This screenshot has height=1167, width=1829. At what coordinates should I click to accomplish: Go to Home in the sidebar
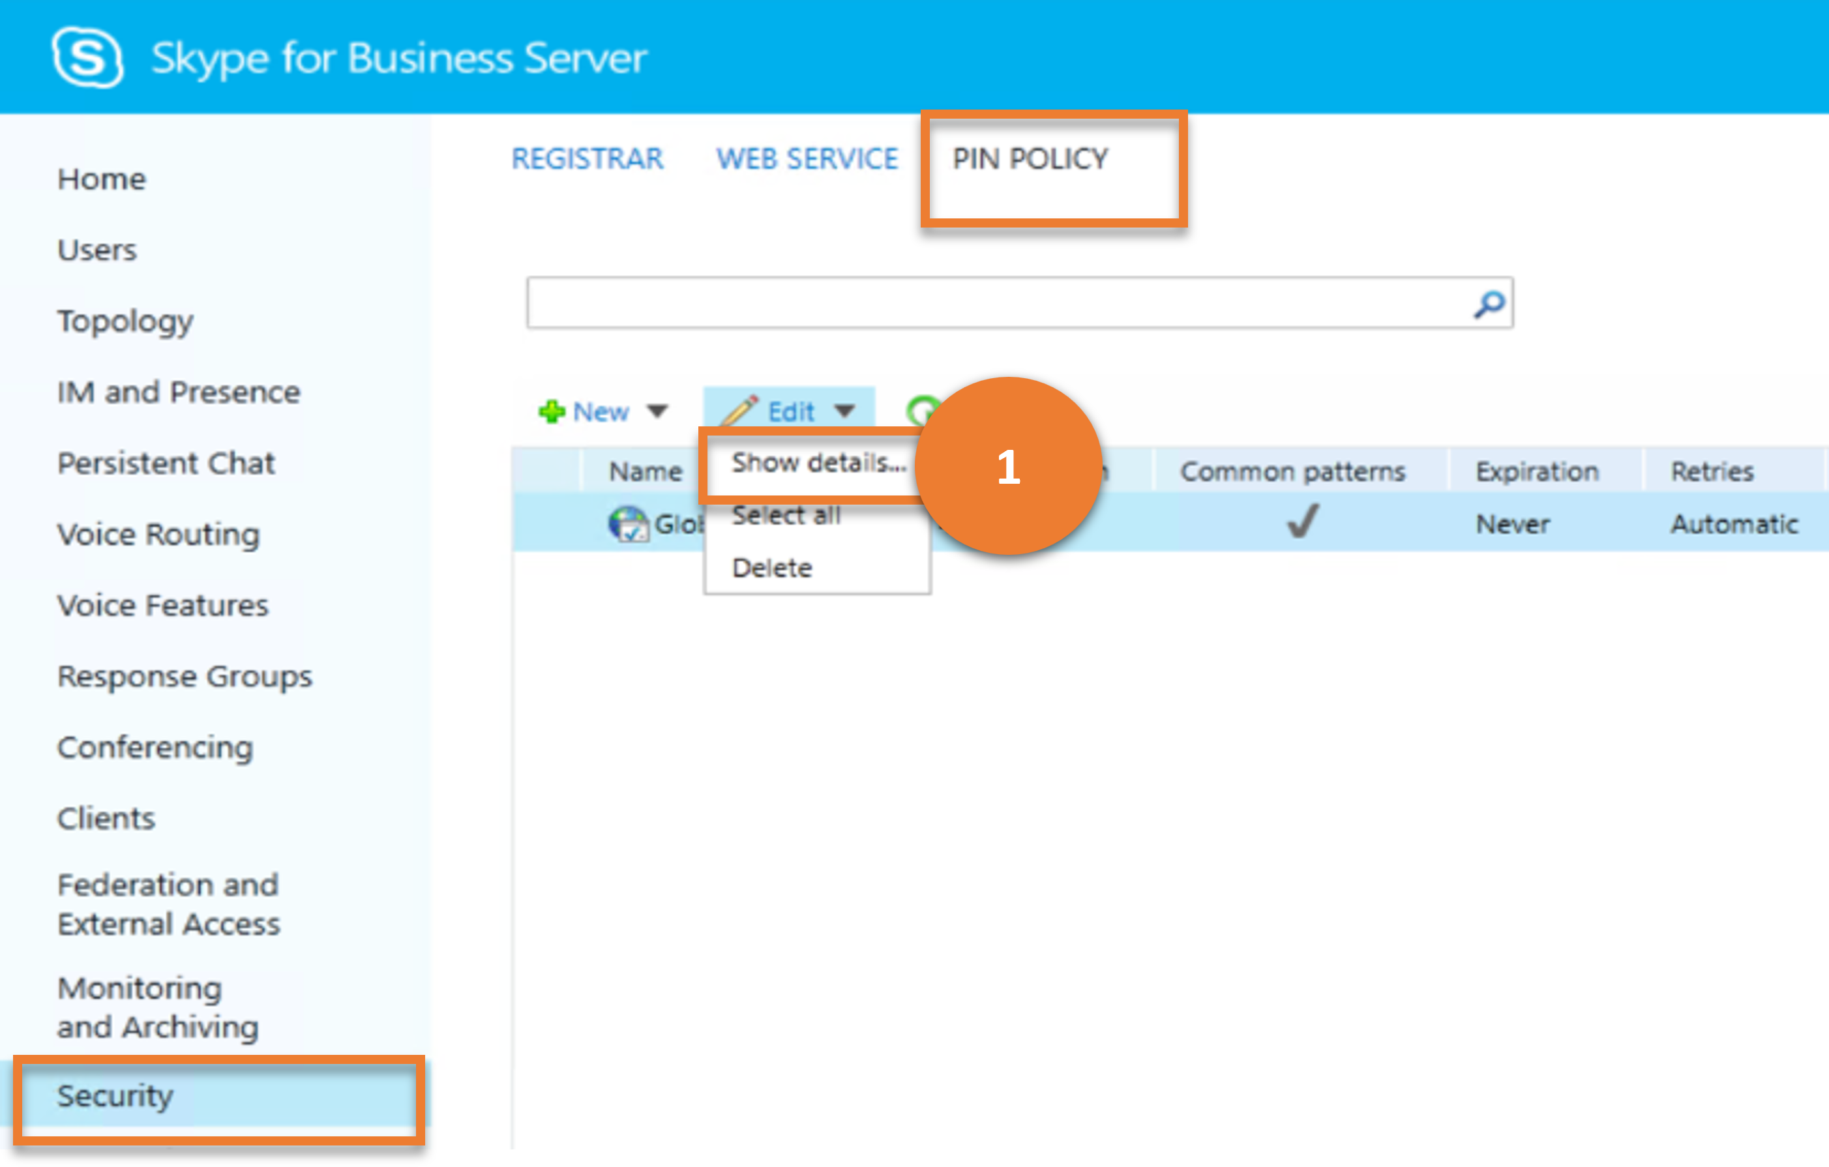[x=102, y=179]
